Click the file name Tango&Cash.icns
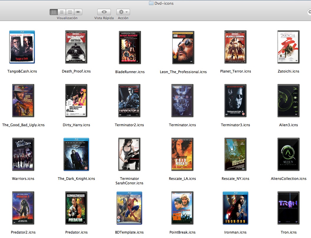 [22, 71]
